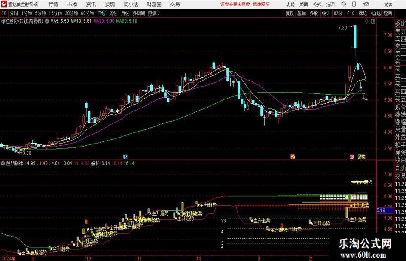Viewport: 406px width, 261px height.
Task: Toggle the right sidebar panel icon
Action: click(373, 21)
